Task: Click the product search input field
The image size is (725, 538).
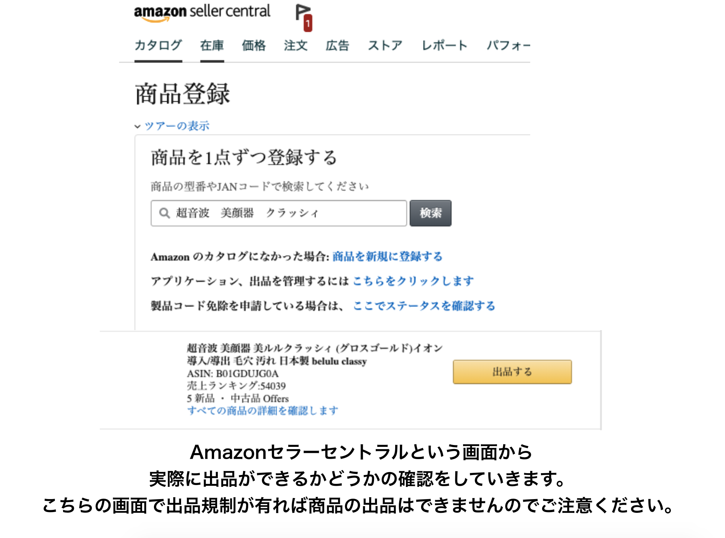Action: 279,213
